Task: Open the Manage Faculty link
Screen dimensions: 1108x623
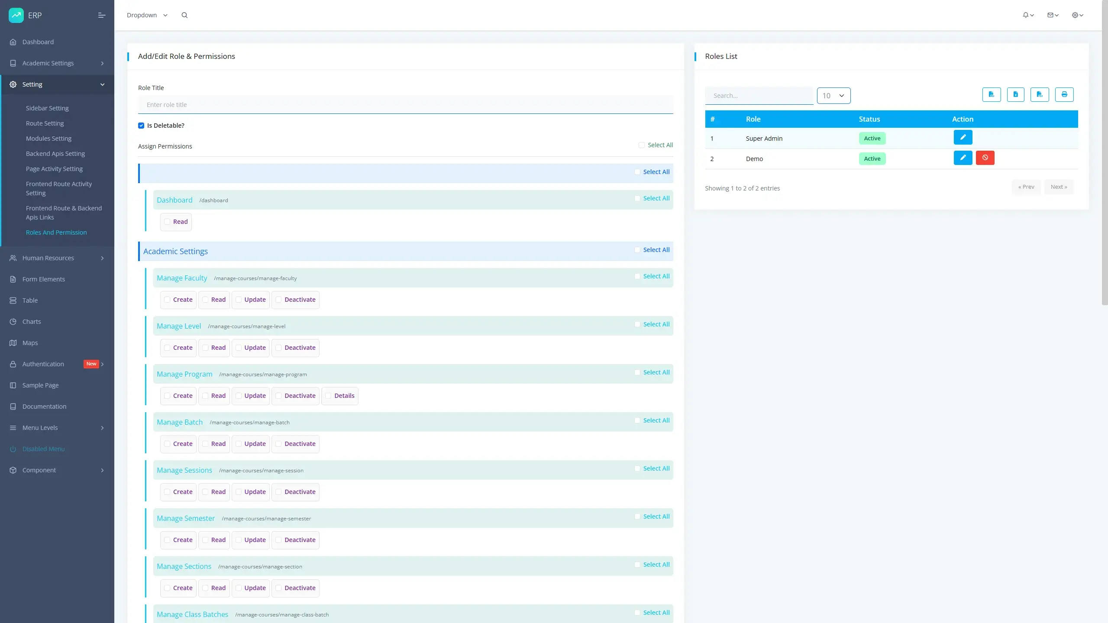Action: (x=182, y=278)
